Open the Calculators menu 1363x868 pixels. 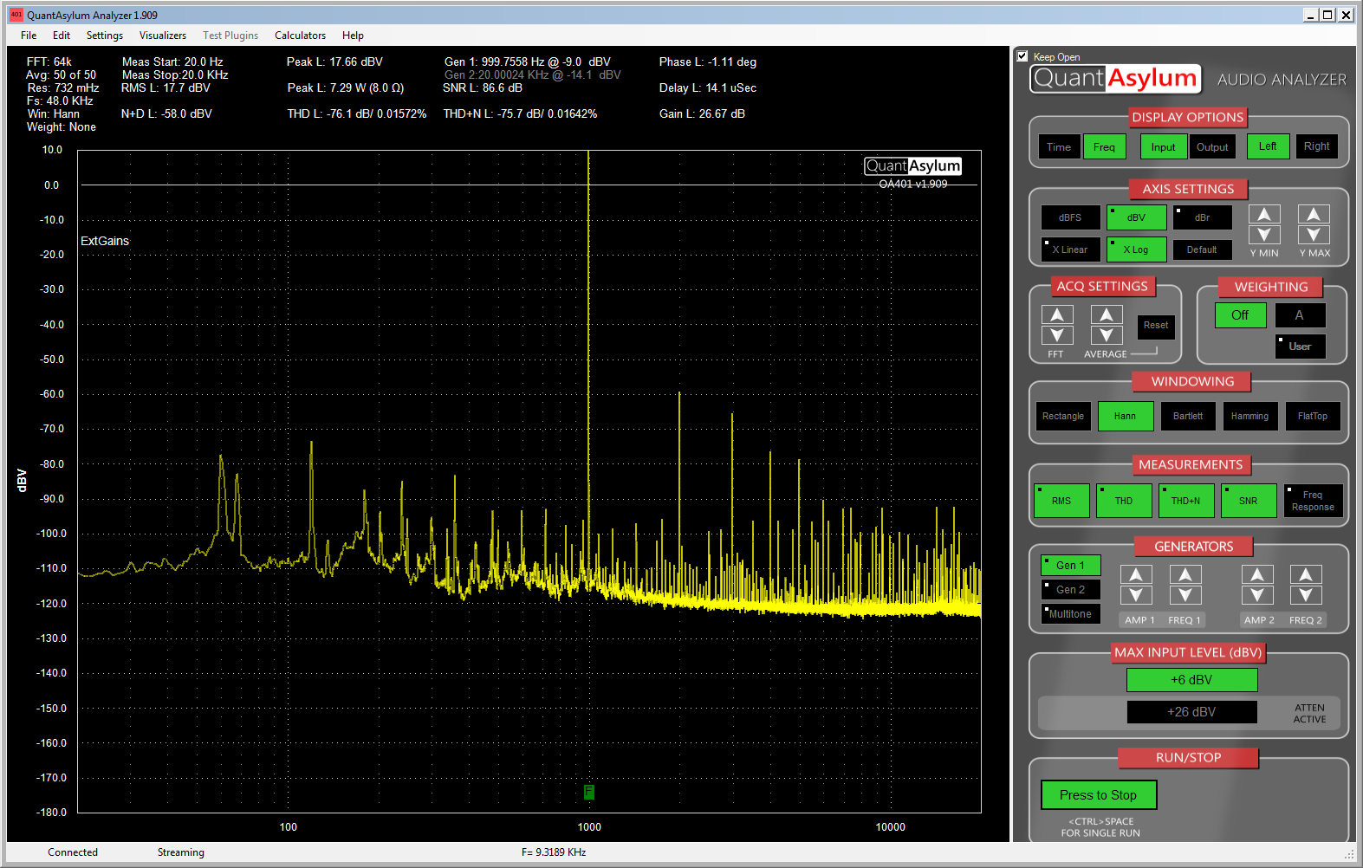click(301, 36)
